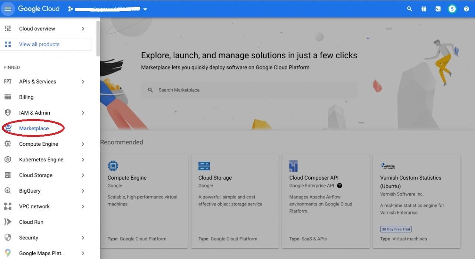475x259 pixels.
Task: Click the Security shield icon
Action: pyautogui.click(x=8, y=237)
